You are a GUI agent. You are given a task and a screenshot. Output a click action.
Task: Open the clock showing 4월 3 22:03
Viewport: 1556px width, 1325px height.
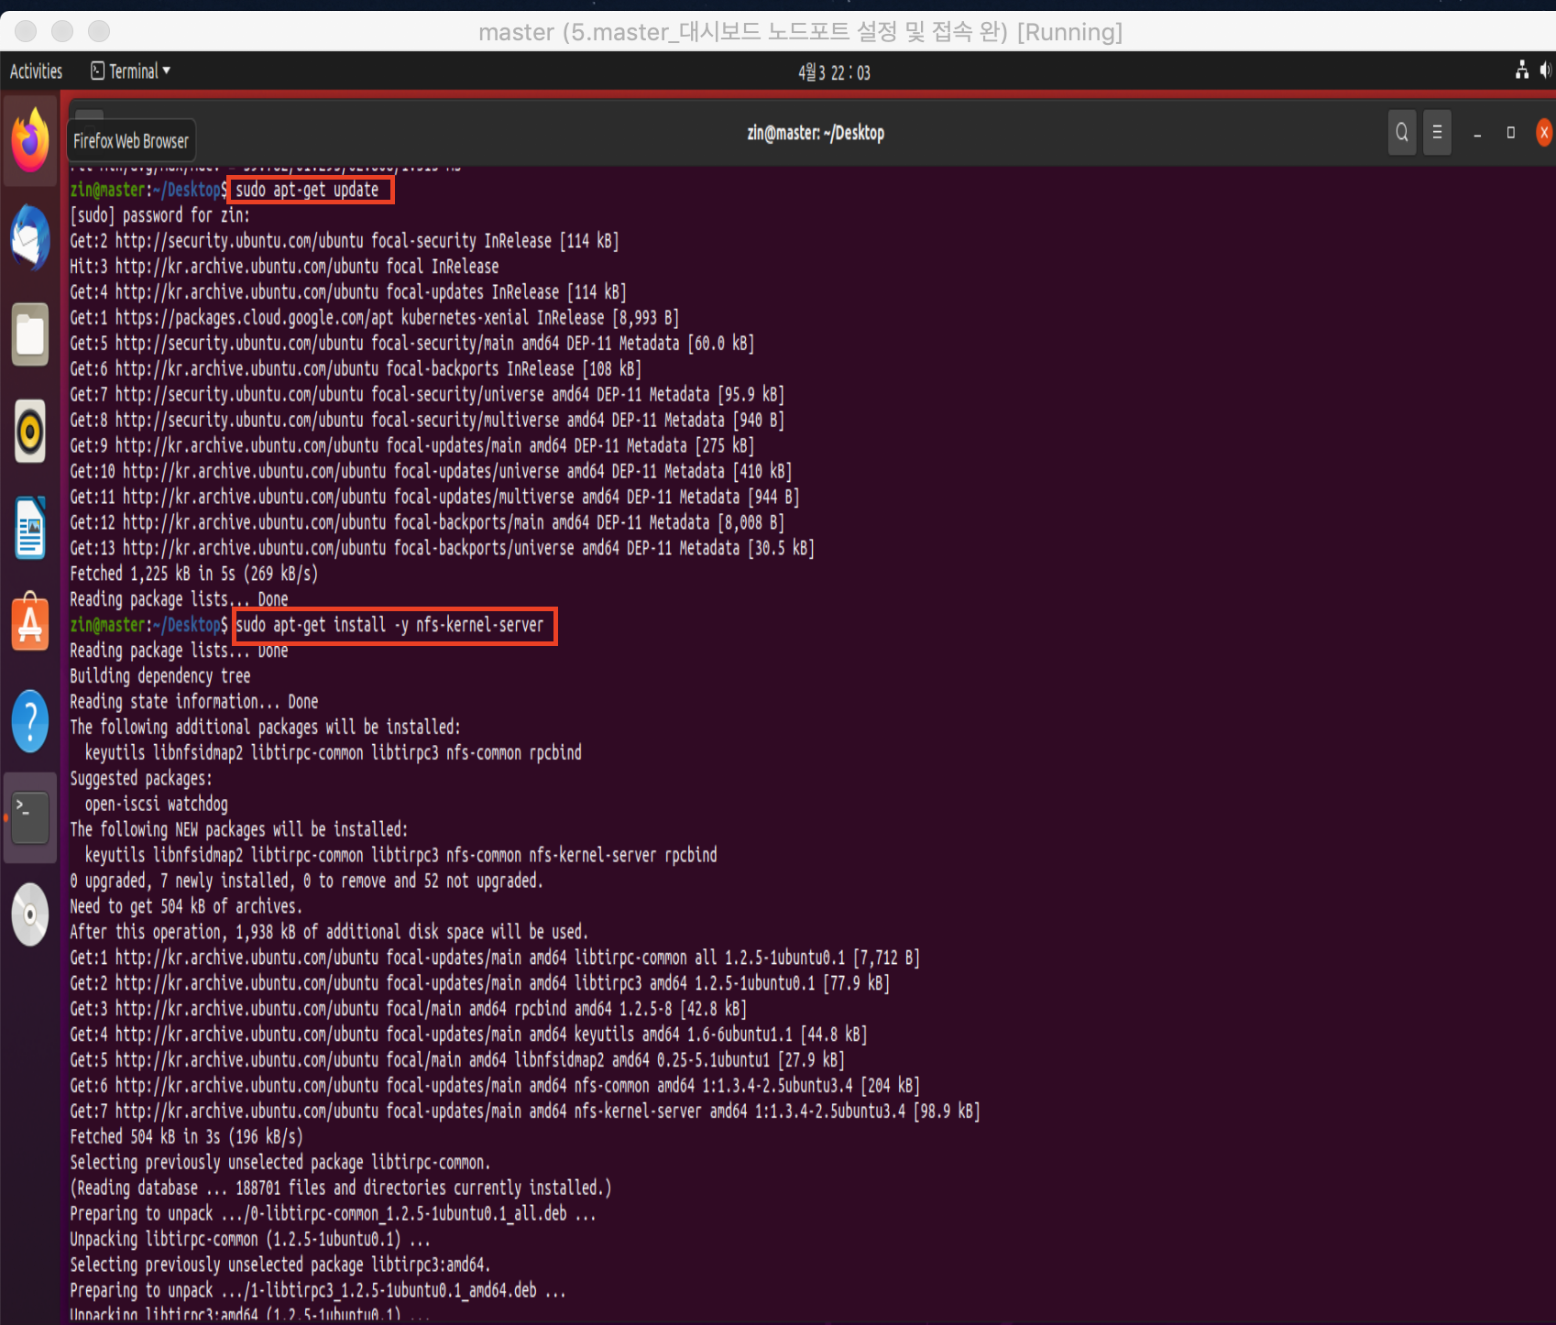point(834,72)
